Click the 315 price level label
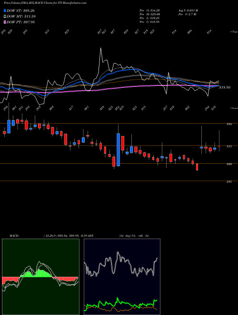The width and height of the screenshot is (238, 315). pyautogui.click(x=229, y=147)
